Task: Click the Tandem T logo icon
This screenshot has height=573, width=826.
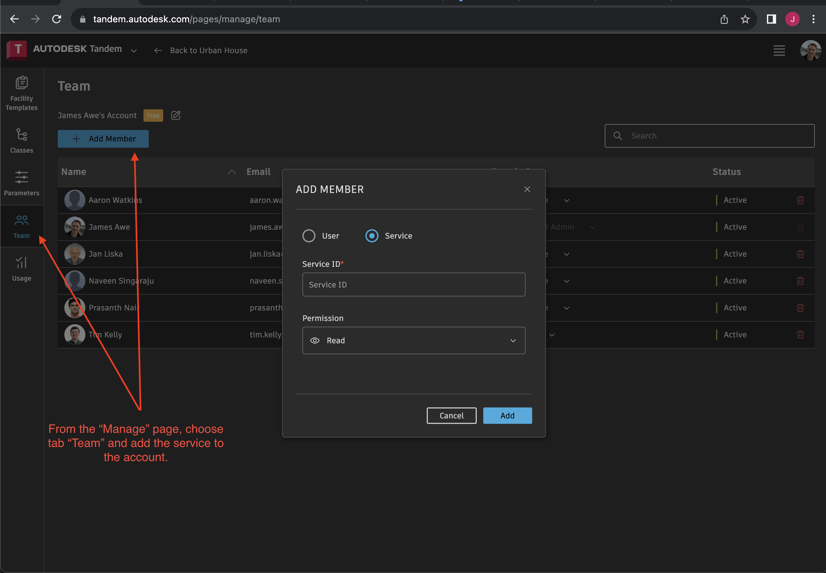Action: [17, 50]
